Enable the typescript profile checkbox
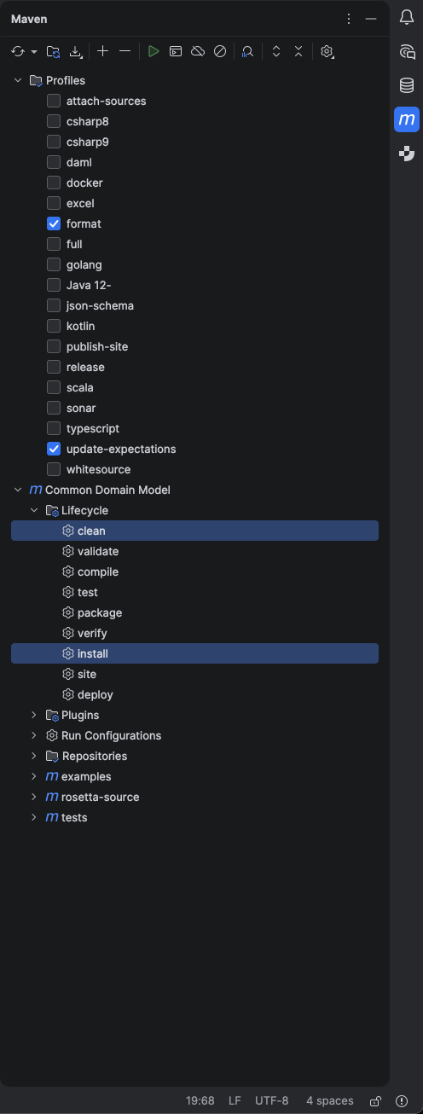The image size is (423, 1114). (54, 428)
